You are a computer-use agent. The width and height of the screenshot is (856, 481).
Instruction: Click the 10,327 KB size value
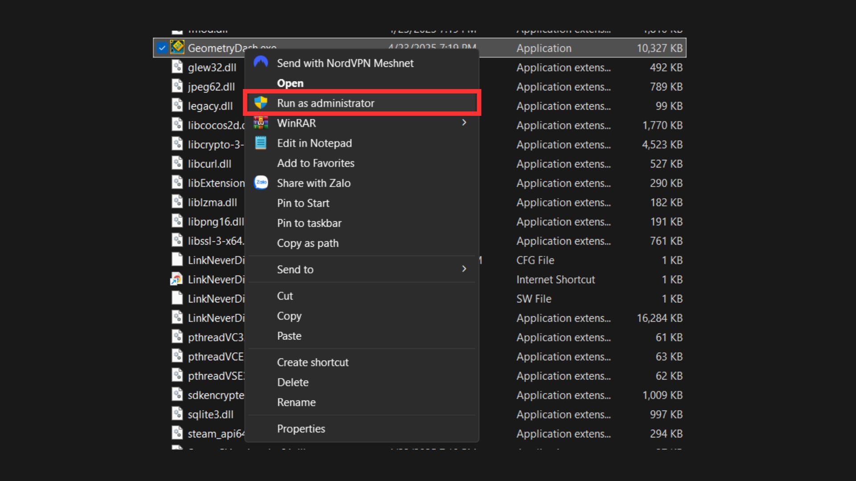click(x=659, y=48)
